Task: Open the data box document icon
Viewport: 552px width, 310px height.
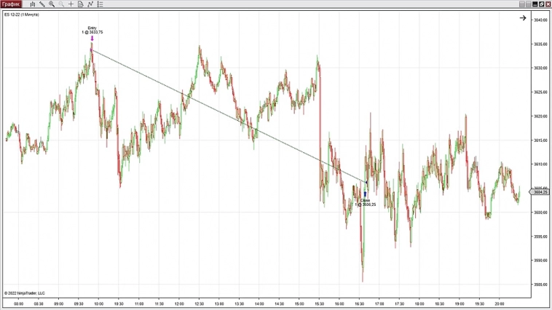Action: click(x=81, y=4)
